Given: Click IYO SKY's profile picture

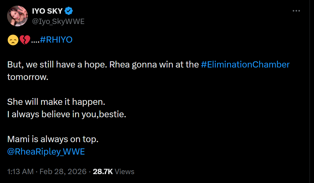Looking at the screenshot, I should (17, 16).
